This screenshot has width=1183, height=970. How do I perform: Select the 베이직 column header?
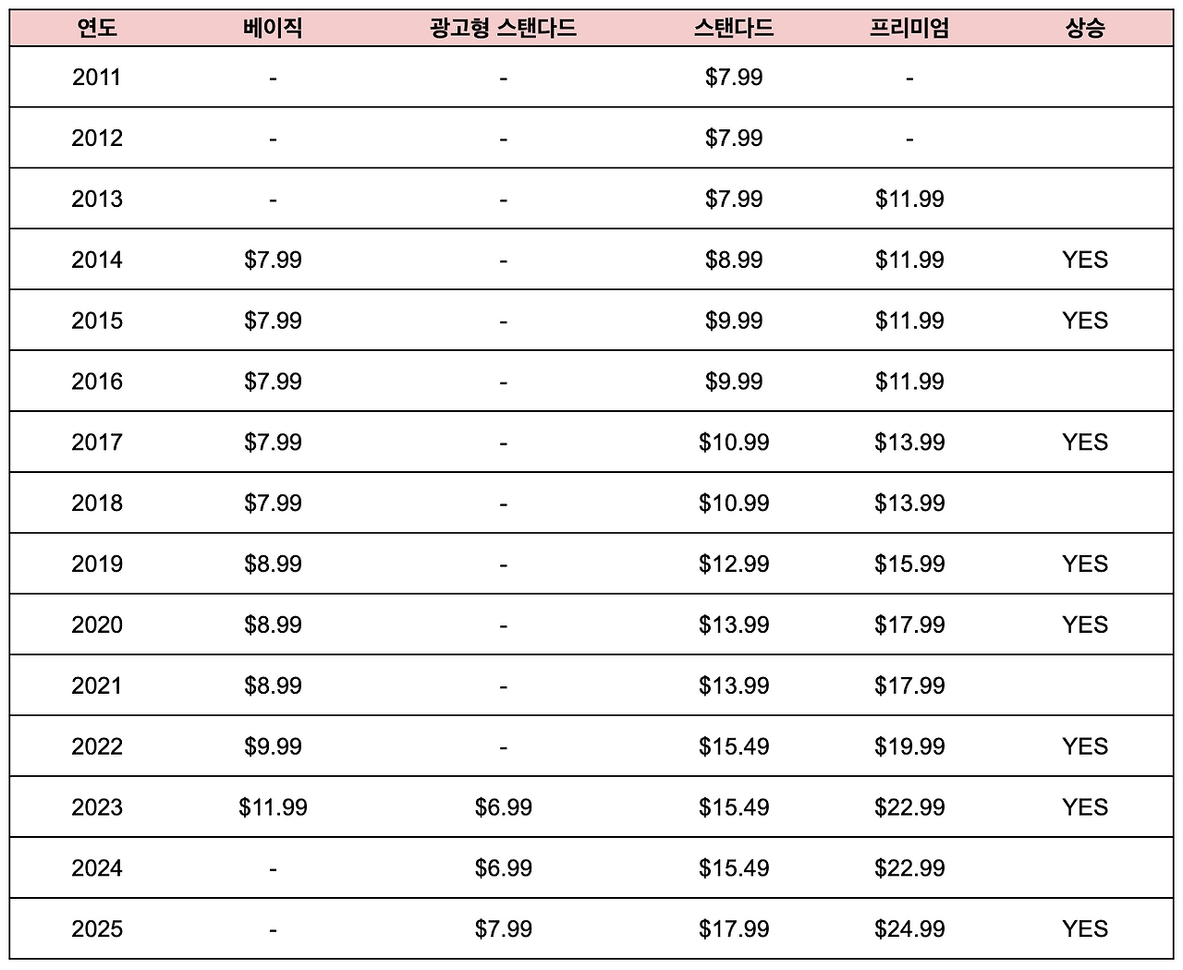tap(273, 28)
